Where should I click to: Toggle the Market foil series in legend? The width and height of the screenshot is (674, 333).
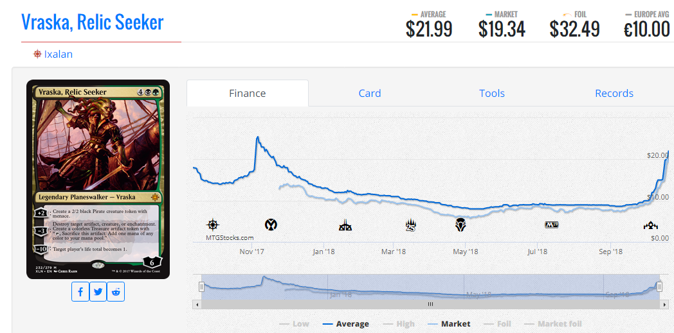pos(553,324)
